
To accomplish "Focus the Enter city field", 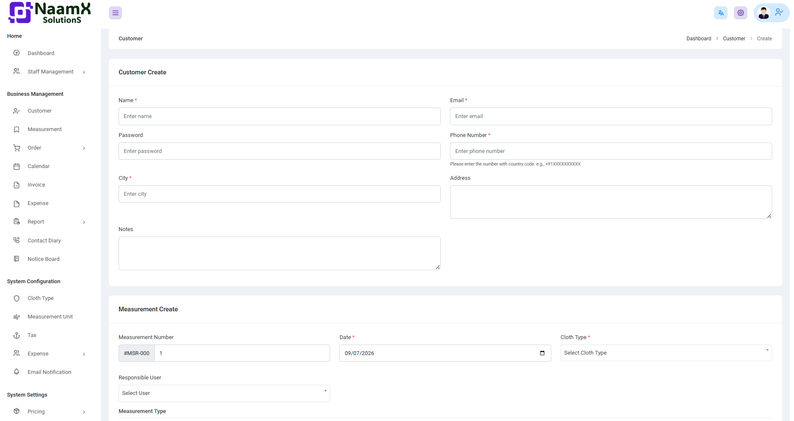I will [x=279, y=194].
